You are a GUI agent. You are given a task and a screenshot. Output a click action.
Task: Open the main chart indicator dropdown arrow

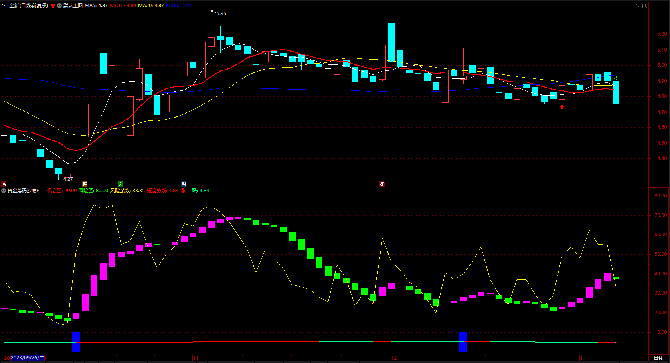pos(59,6)
